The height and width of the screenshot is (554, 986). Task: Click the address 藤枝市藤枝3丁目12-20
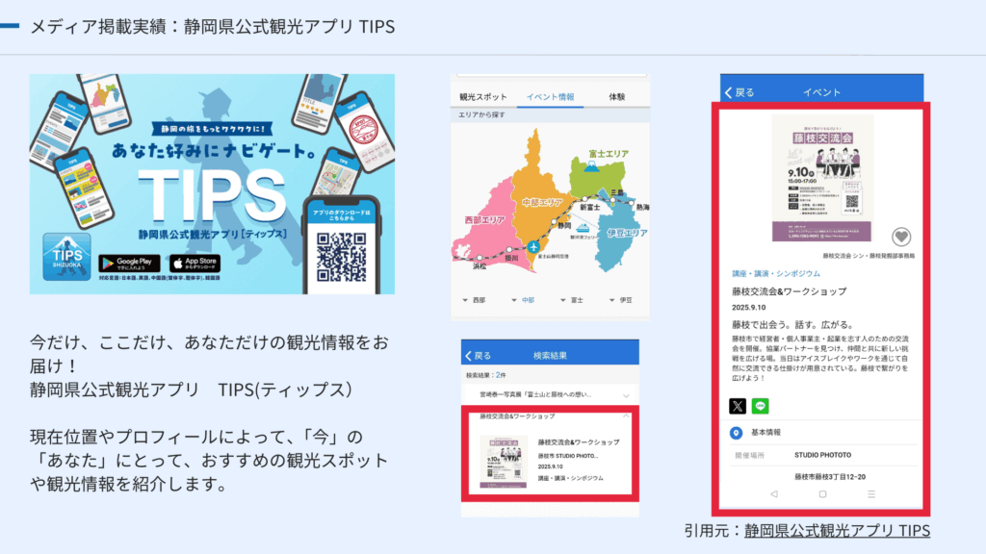[830, 477]
